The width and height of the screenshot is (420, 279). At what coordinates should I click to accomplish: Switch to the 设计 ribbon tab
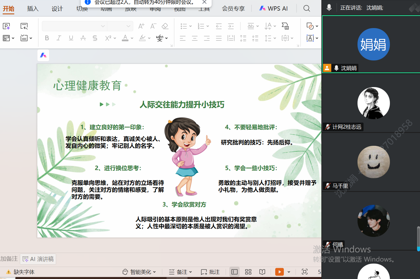57,9
